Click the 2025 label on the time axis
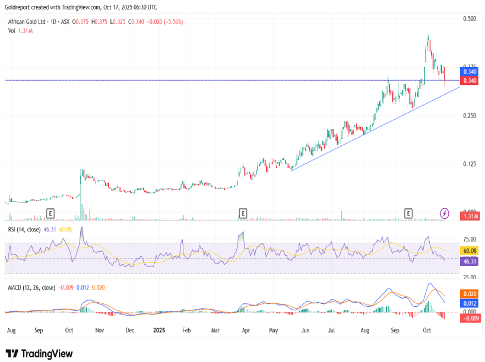 159,329
